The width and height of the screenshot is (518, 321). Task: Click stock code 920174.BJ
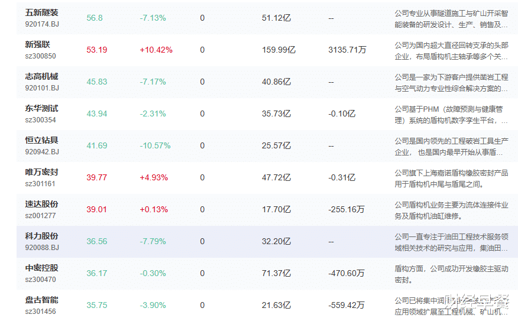click(42, 24)
